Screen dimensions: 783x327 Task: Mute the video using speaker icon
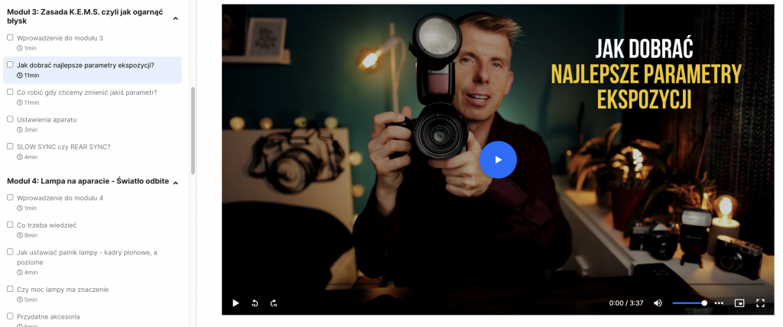658,303
